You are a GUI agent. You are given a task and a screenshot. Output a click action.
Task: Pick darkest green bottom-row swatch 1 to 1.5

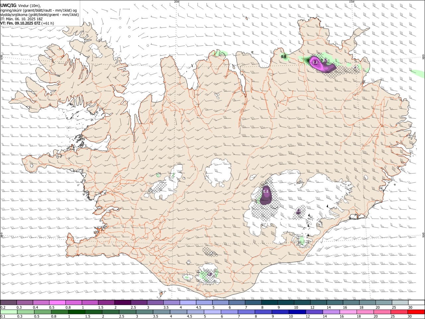[77, 312]
